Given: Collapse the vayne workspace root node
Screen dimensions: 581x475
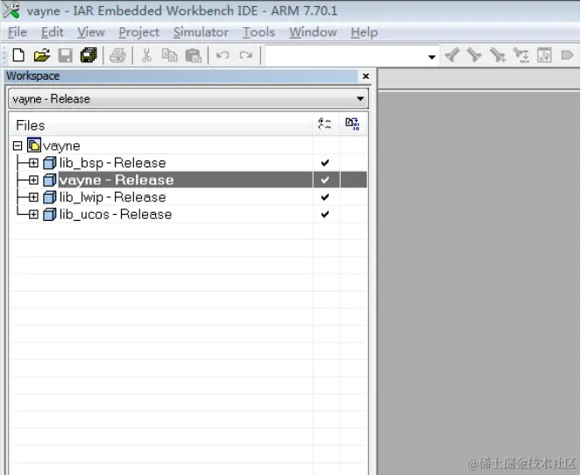Looking at the screenshot, I should pyautogui.click(x=18, y=145).
